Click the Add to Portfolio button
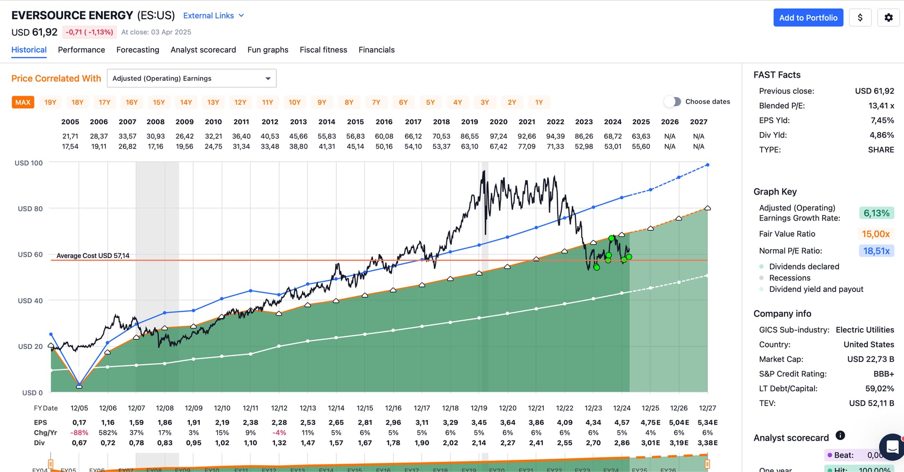 point(808,18)
